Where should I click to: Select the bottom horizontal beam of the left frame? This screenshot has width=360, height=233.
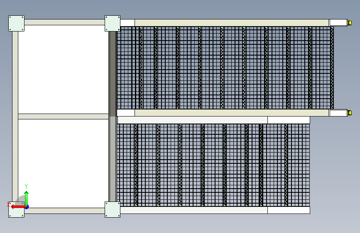[64, 211]
